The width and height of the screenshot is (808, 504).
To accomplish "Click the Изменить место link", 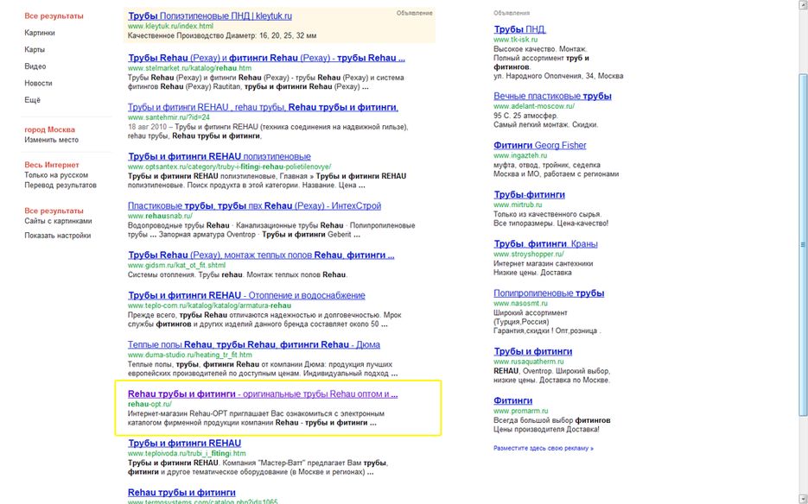I will click(52, 140).
